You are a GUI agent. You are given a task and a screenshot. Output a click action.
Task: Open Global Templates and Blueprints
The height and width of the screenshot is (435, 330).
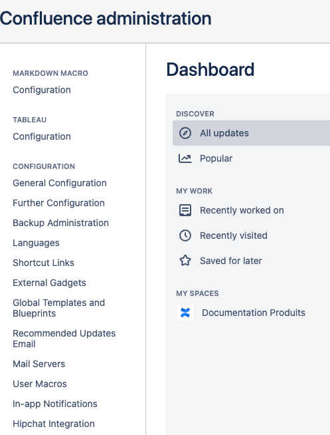(x=58, y=308)
